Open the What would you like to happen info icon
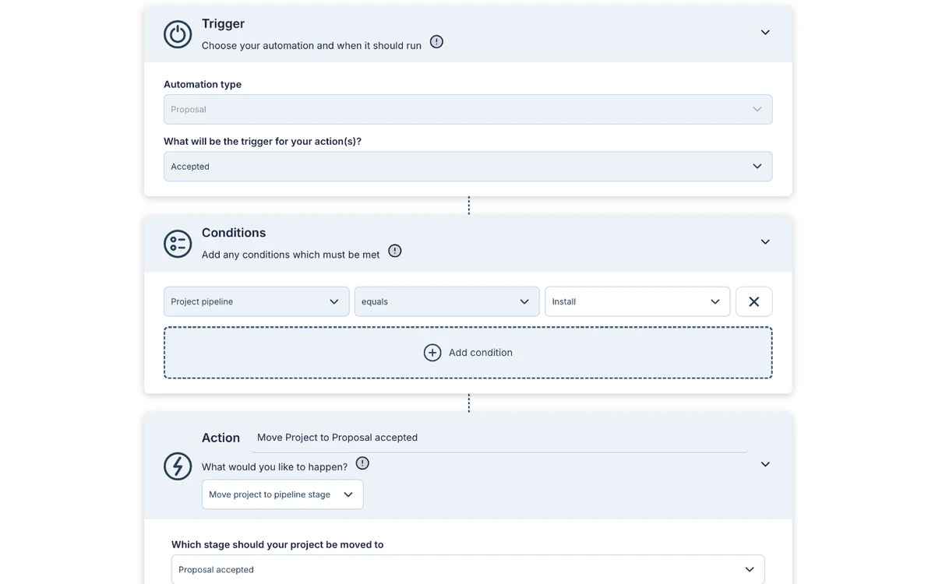 coord(362,463)
